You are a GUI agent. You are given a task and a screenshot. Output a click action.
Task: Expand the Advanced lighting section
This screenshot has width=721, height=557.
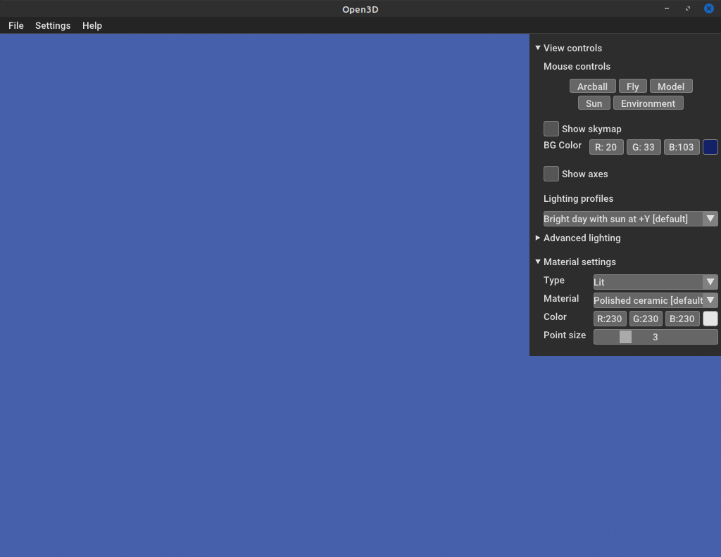tap(537, 238)
